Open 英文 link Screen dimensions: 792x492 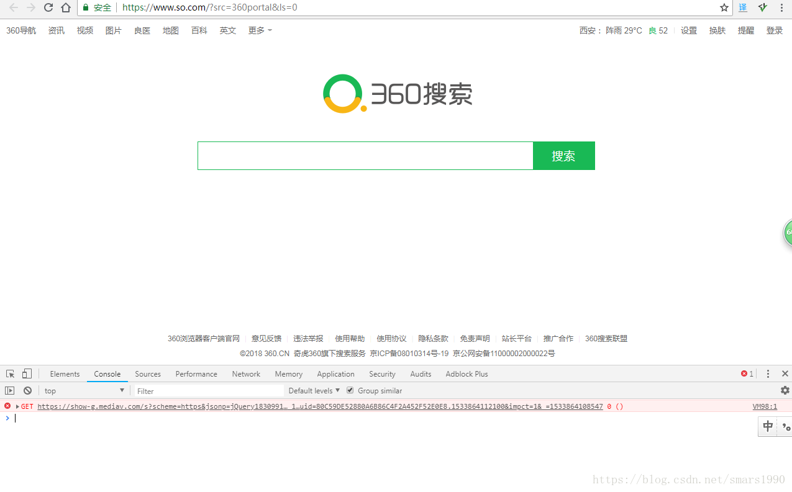(228, 30)
